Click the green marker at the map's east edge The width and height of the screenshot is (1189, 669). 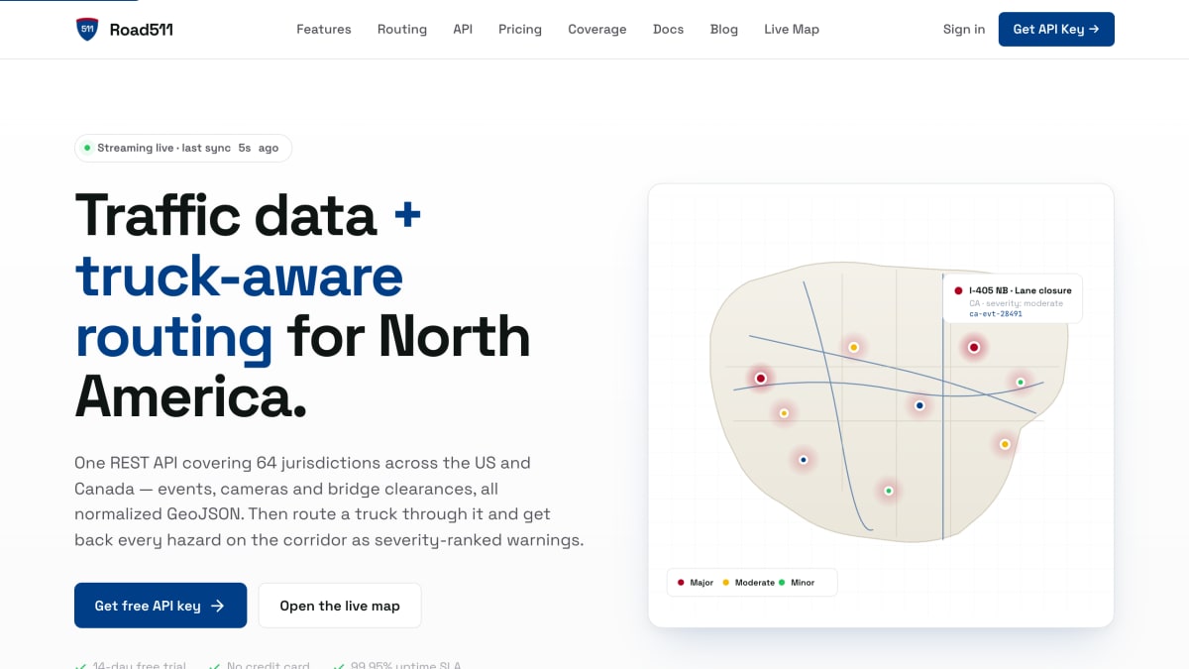click(1021, 382)
